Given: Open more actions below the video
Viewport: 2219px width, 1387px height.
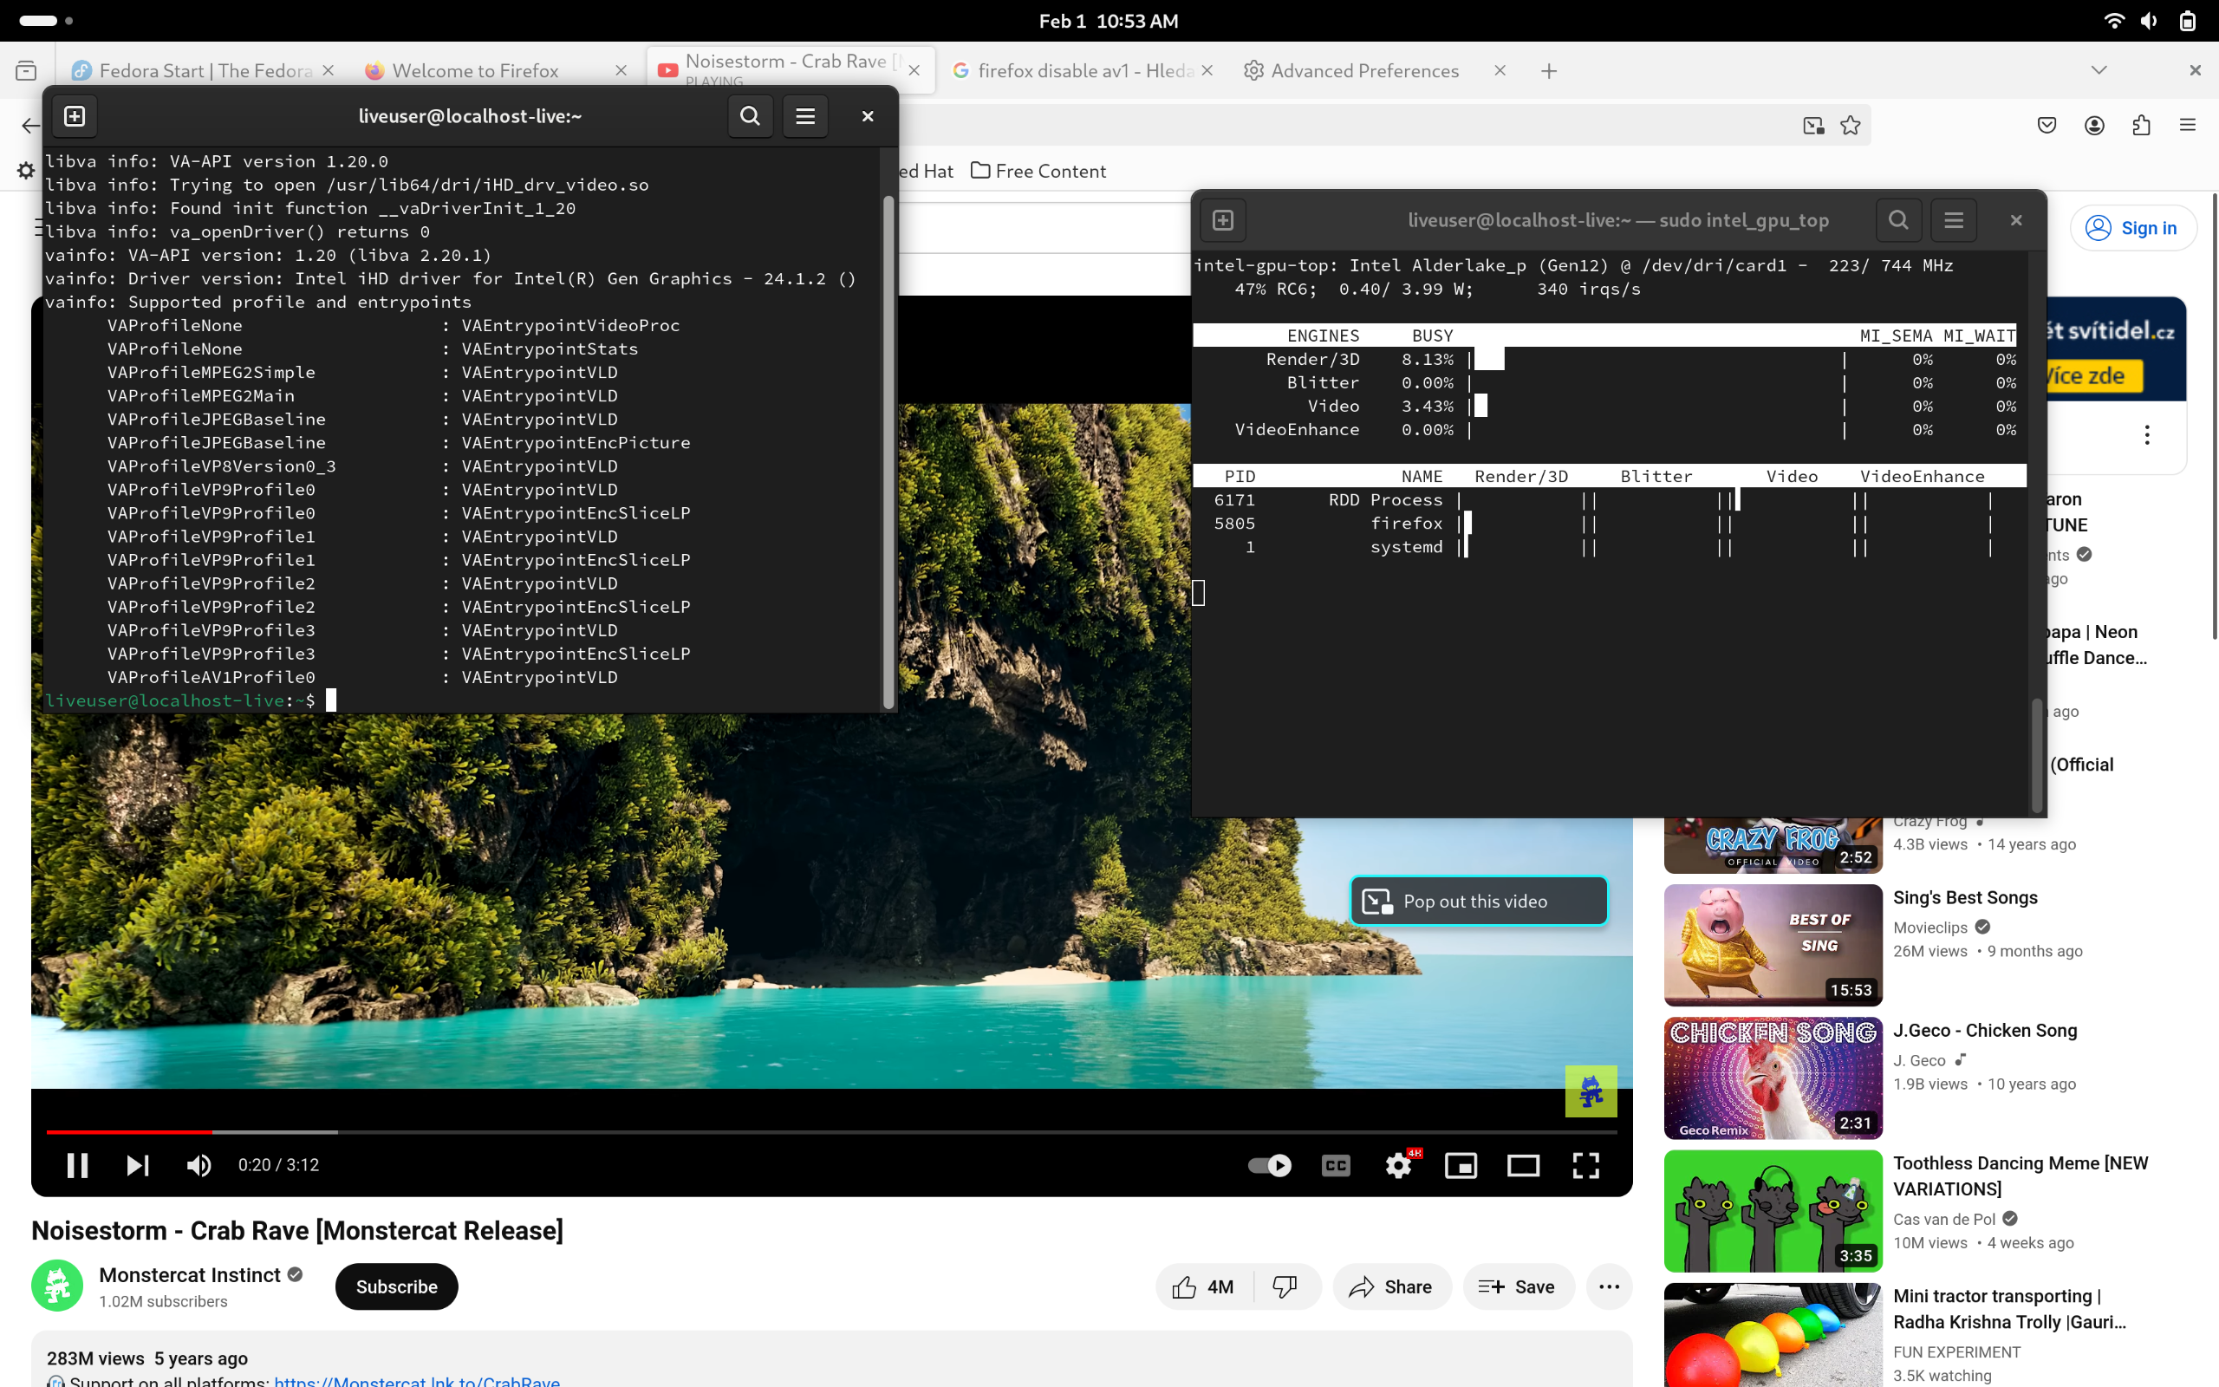Looking at the screenshot, I should point(1610,1286).
